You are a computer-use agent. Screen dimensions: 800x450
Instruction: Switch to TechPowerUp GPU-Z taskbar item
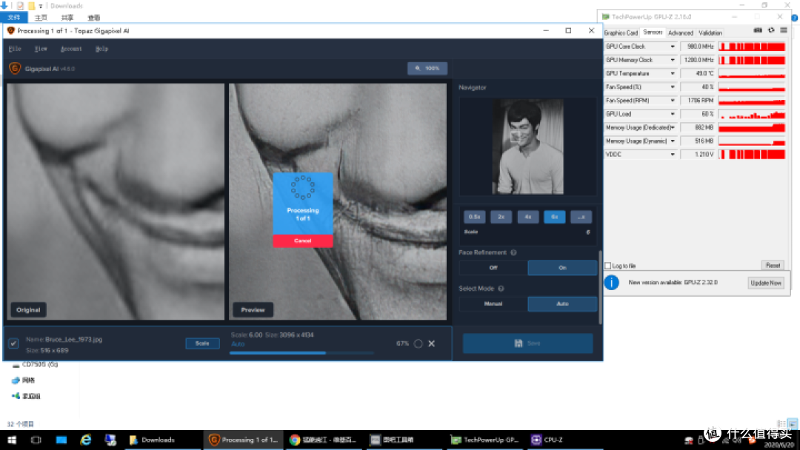click(484, 440)
